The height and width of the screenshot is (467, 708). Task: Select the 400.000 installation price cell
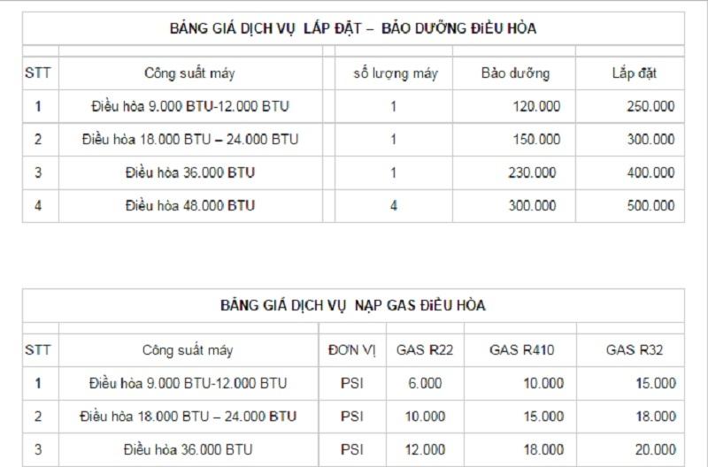[x=650, y=172]
